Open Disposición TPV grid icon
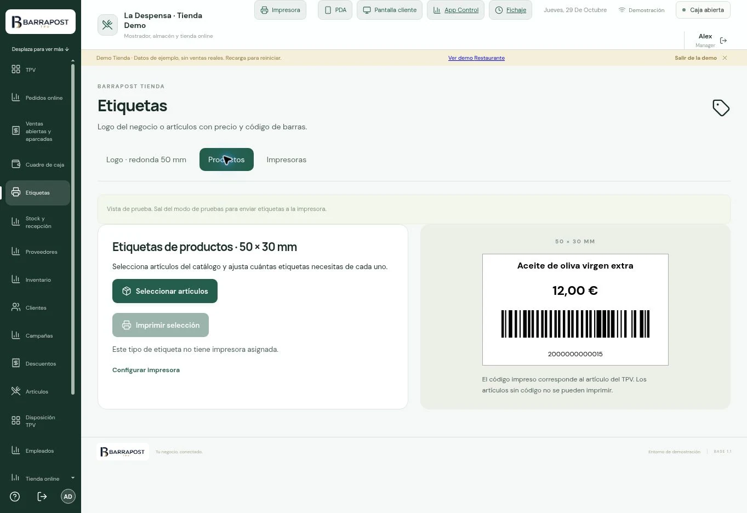The height and width of the screenshot is (513, 747). 16,421
